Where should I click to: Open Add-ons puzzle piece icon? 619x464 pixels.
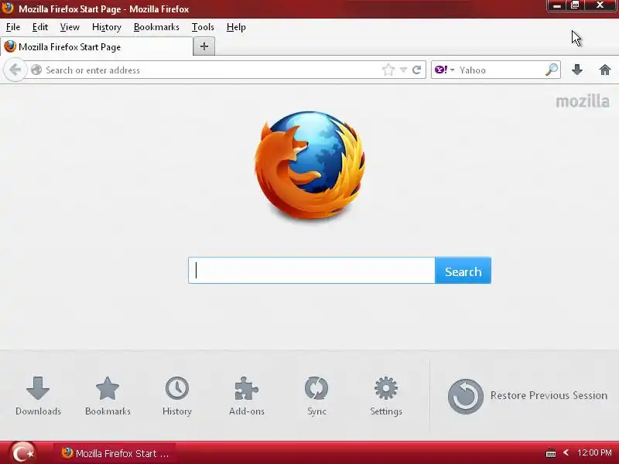coord(247,396)
